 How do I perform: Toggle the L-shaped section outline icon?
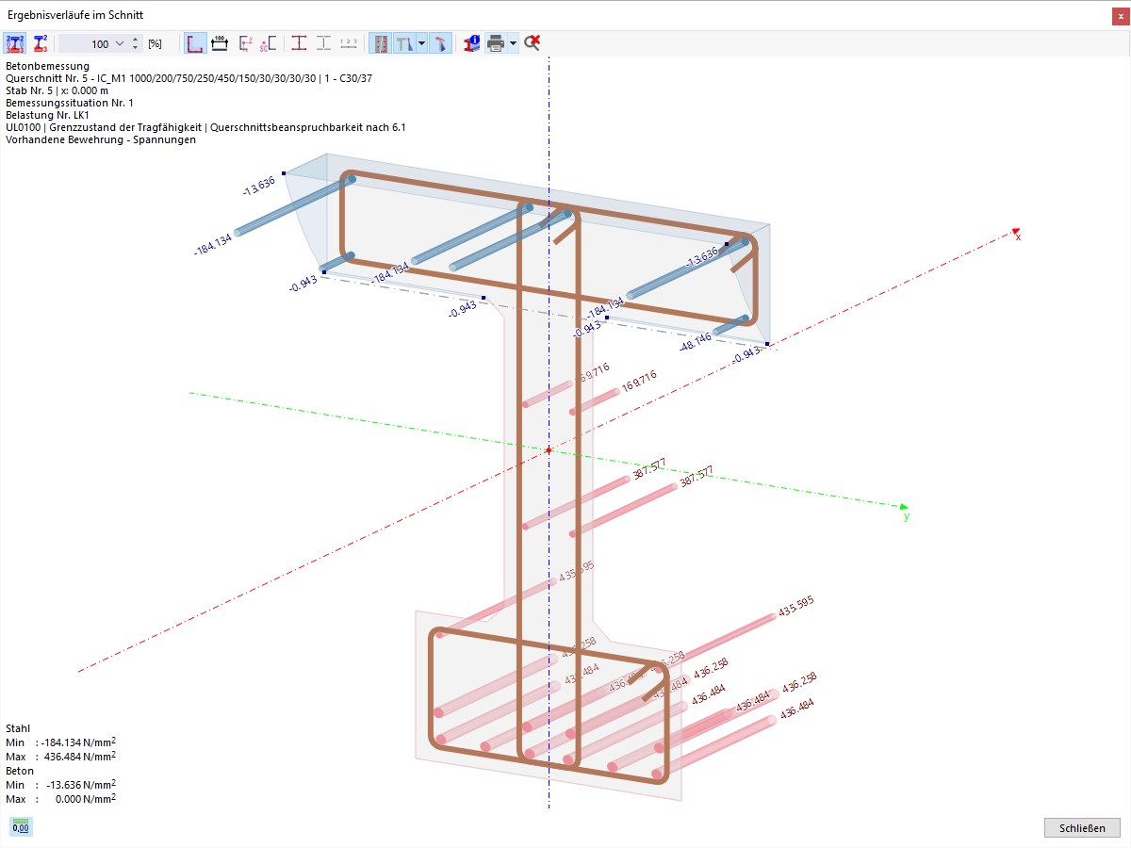[x=196, y=43]
